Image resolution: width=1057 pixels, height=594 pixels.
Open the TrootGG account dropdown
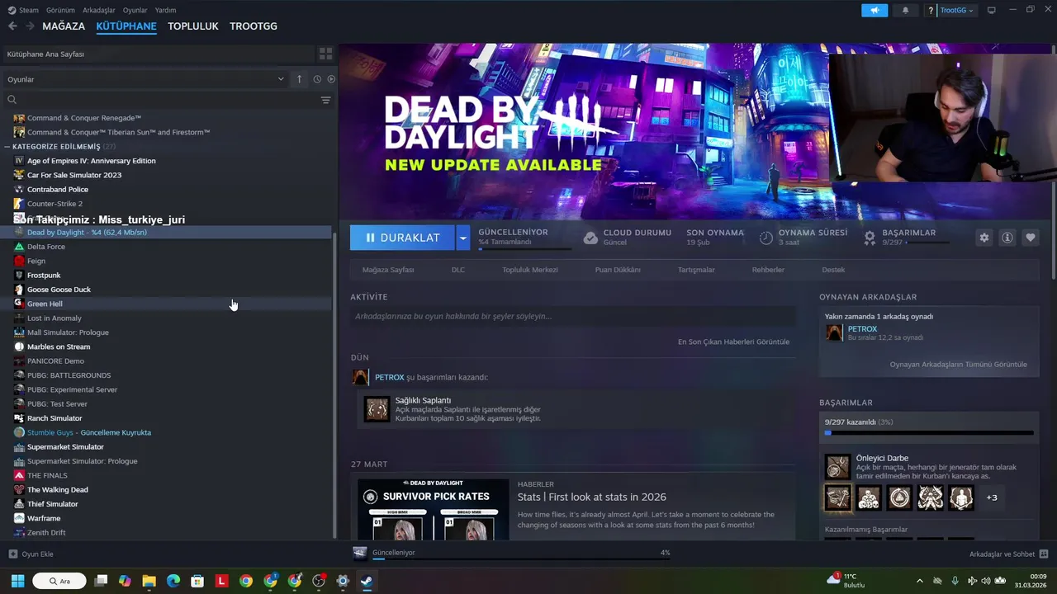tap(957, 10)
